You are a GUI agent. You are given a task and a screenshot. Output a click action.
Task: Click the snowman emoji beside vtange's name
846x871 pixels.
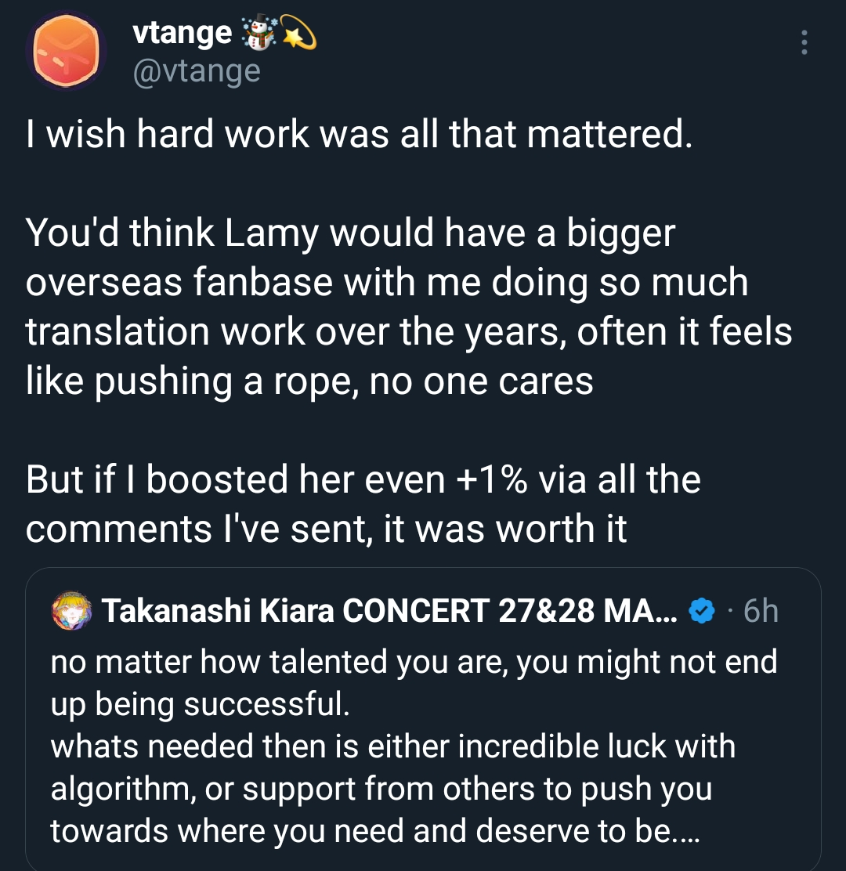coord(259,33)
